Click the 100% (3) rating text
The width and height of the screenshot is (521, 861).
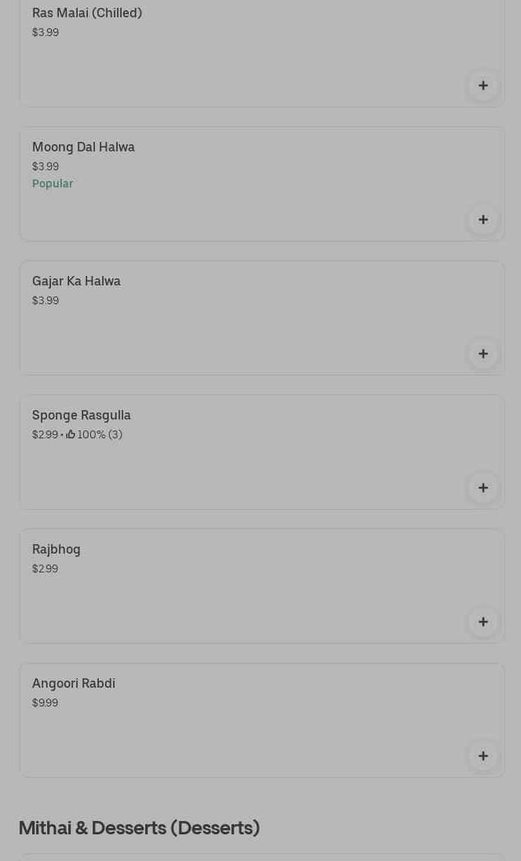click(x=100, y=434)
